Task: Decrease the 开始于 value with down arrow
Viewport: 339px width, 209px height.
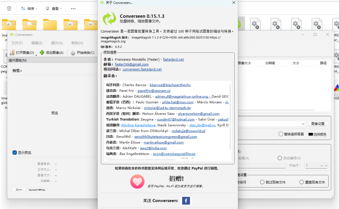Action: point(326,166)
